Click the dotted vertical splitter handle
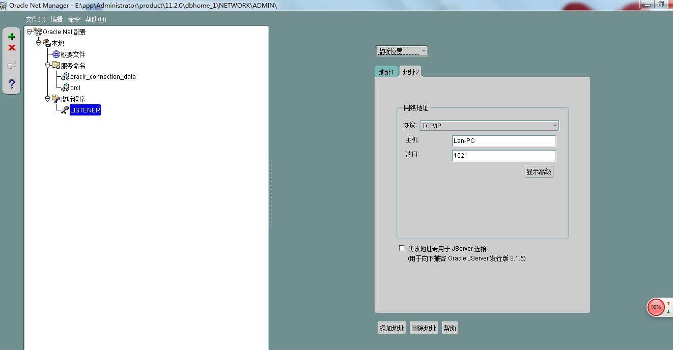 click(x=271, y=194)
